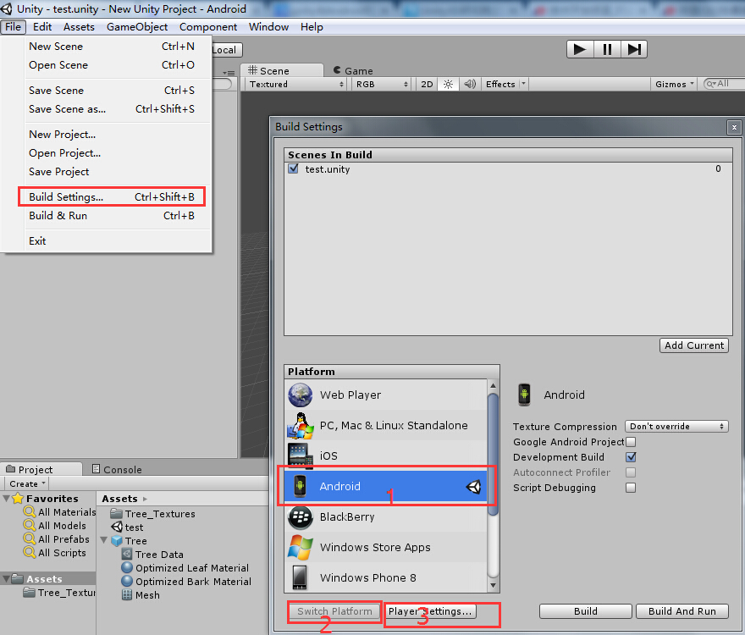This screenshot has width=745, height=635.
Task: Select Windows Store Apps platform icon
Action: 301,547
